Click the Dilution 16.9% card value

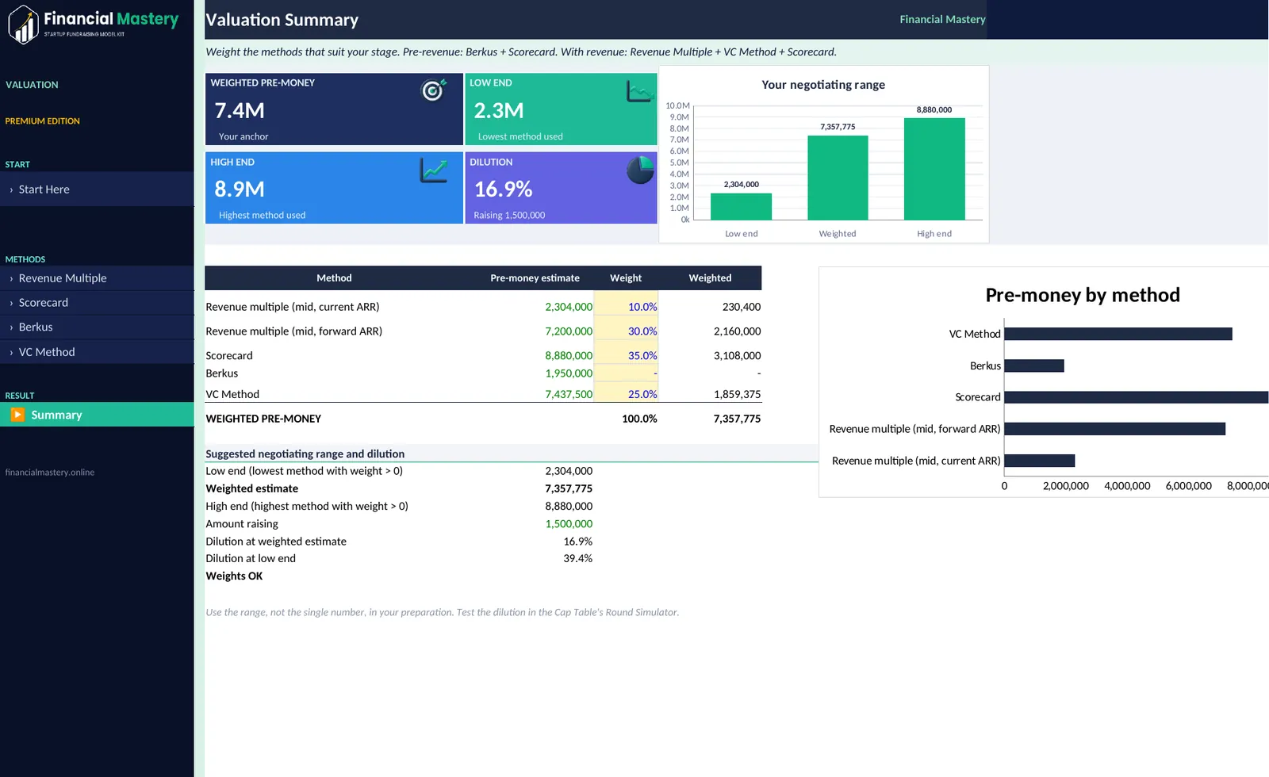[x=503, y=189]
